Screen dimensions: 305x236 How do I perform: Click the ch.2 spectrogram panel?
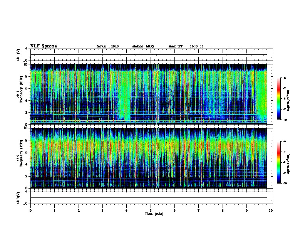149,158
